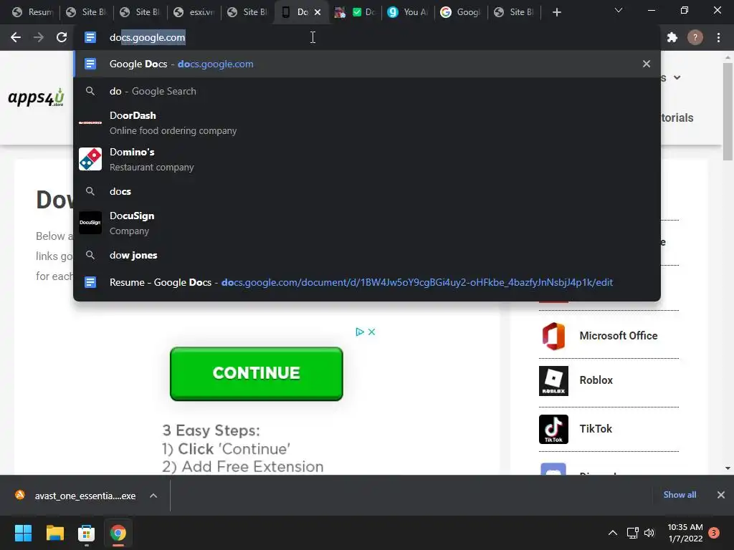Choose the 'dow jones' search suggestion

click(x=367, y=255)
